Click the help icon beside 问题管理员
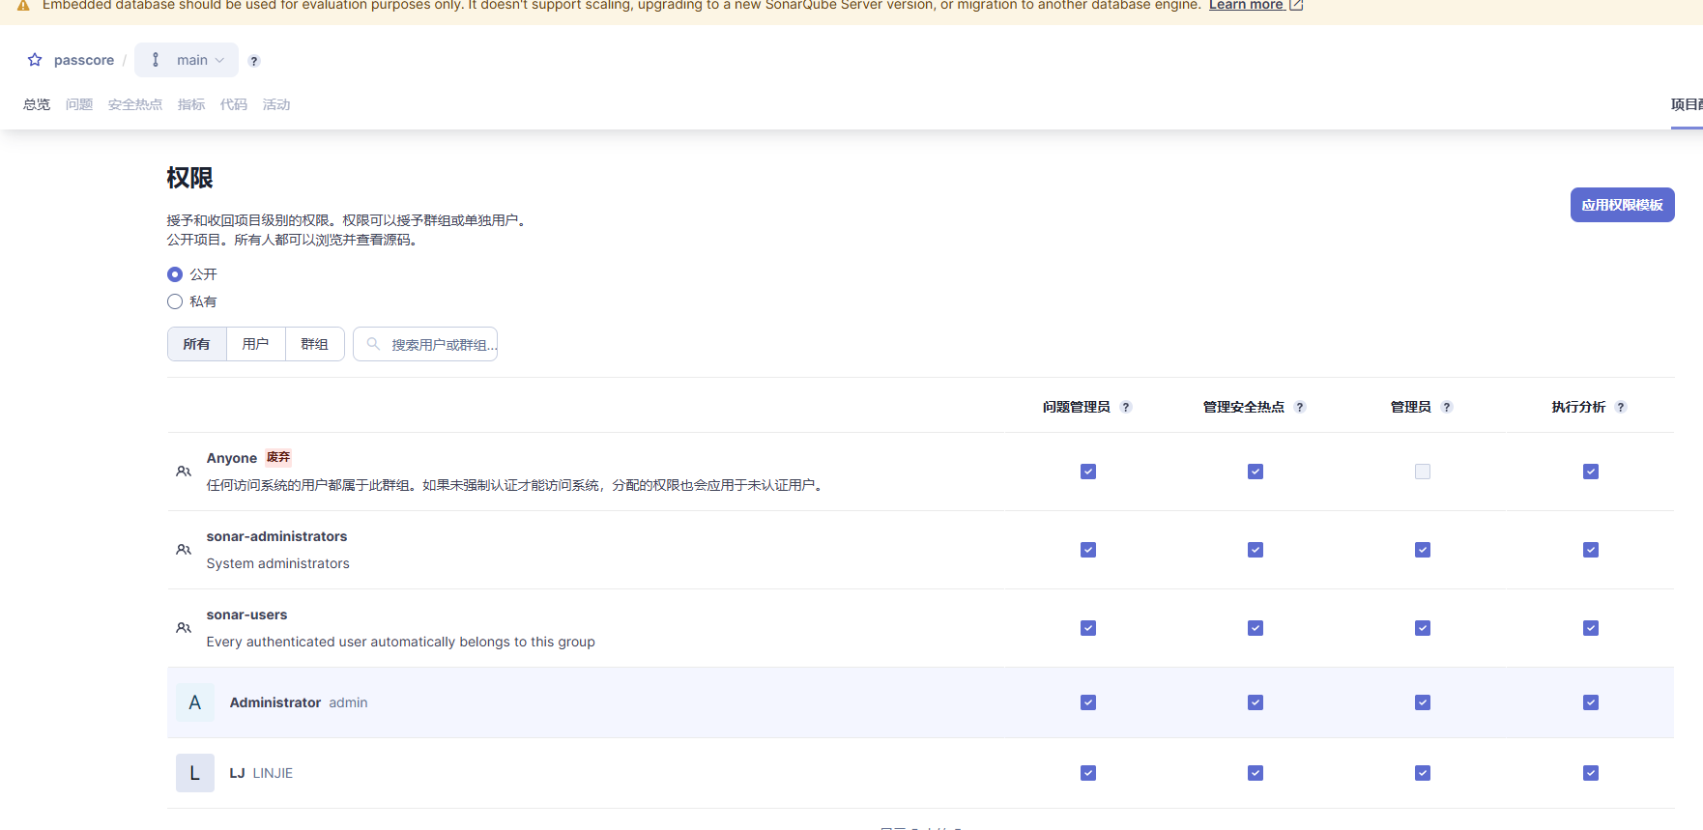Screen dimensions: 1703x830 [x=1126, y=408]
